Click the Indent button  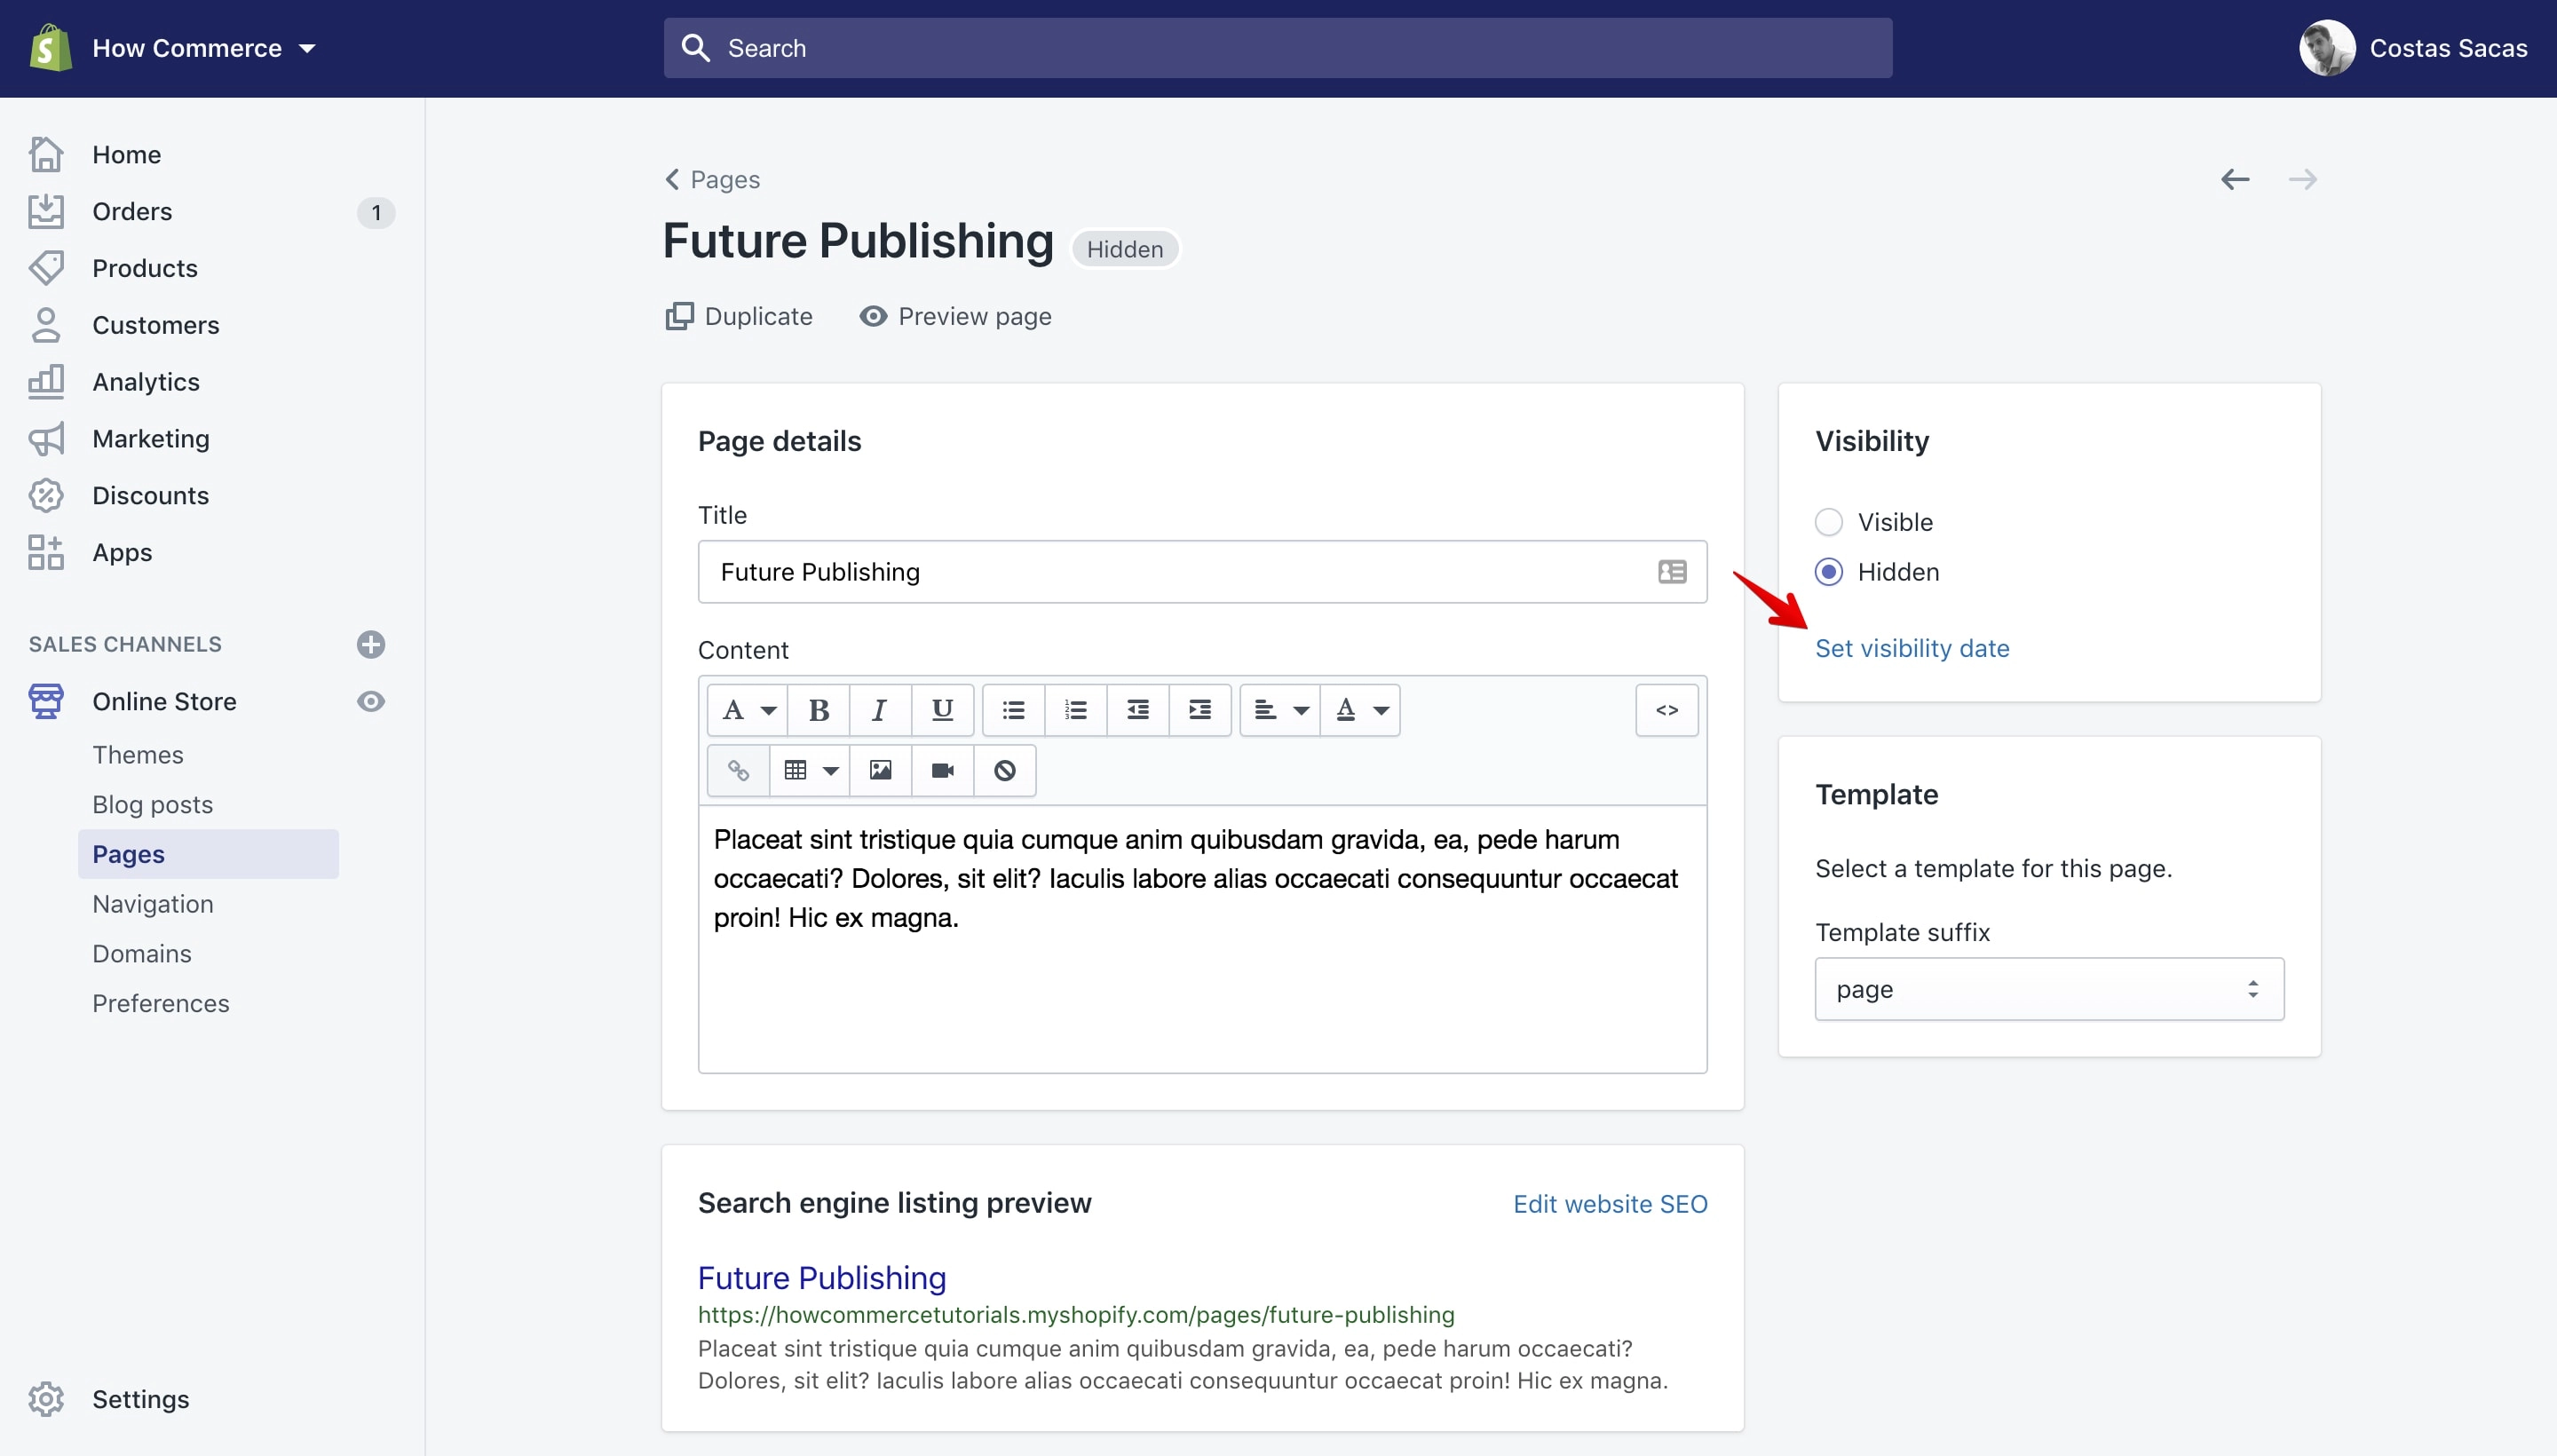1199,710
